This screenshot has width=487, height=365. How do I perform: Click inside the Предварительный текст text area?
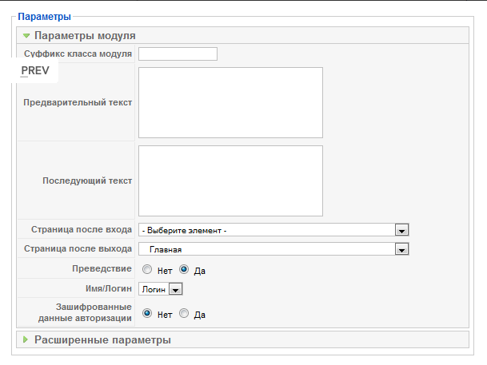(x=230, y=103)
